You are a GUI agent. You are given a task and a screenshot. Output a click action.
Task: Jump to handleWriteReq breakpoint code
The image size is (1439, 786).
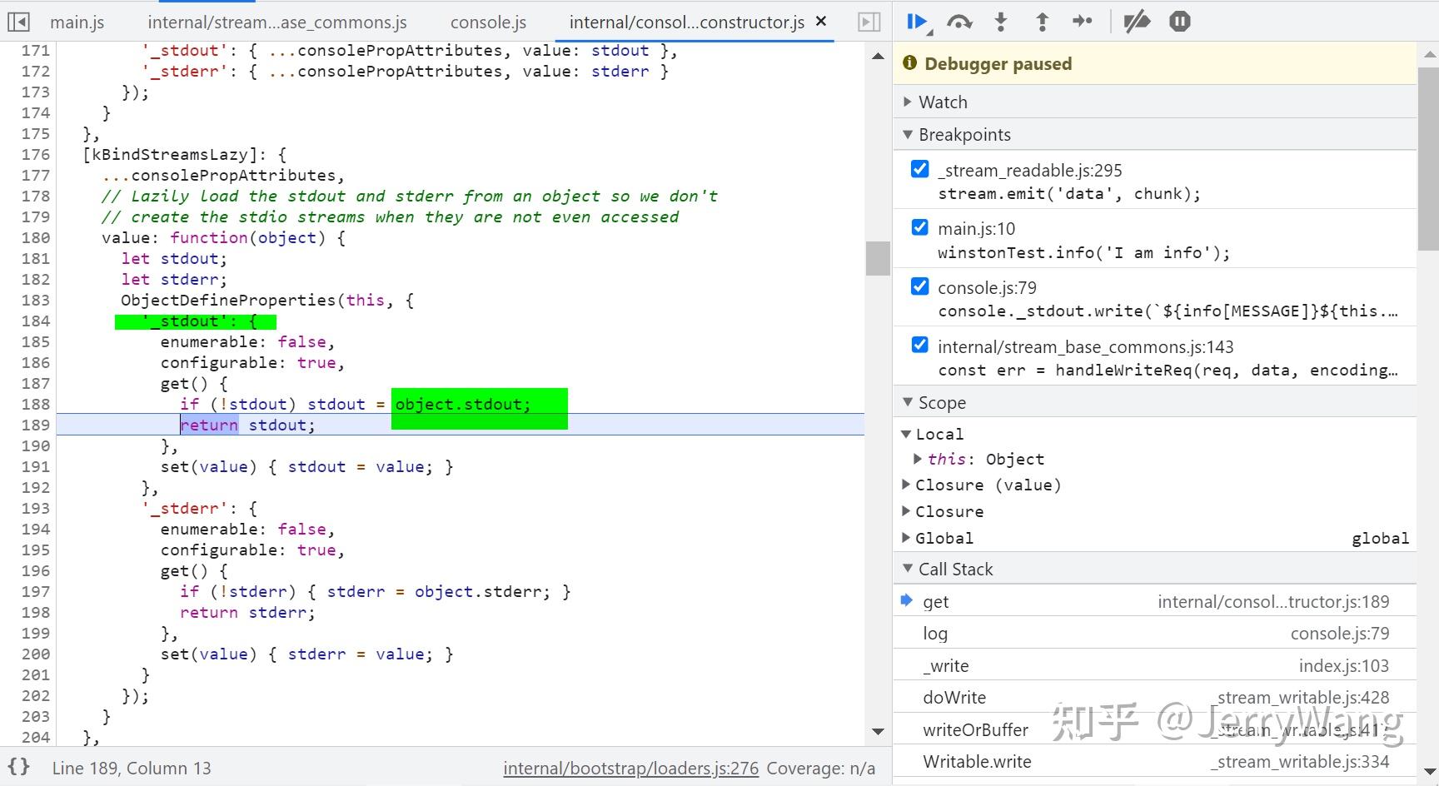1168,370
